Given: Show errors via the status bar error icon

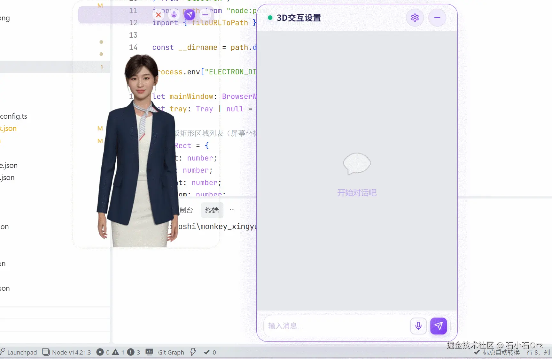Looking at the screenshot, I should (100, 352).
